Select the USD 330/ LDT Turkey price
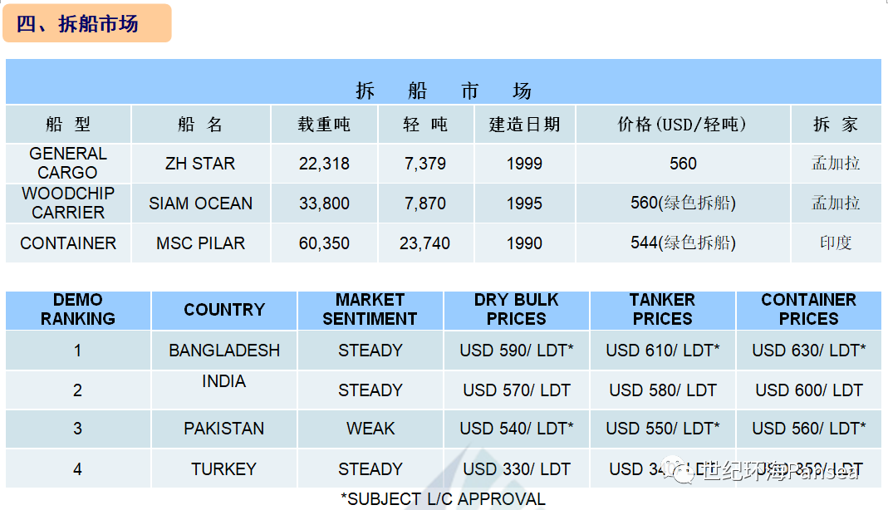Screen dimensions: 888x510 517,469
